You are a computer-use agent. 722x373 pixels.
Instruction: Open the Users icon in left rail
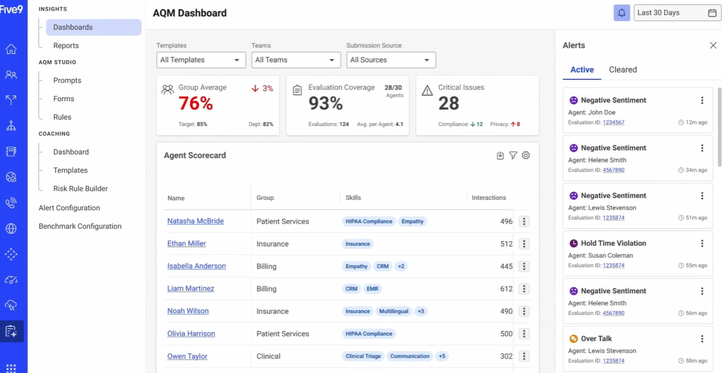point(11,75)
